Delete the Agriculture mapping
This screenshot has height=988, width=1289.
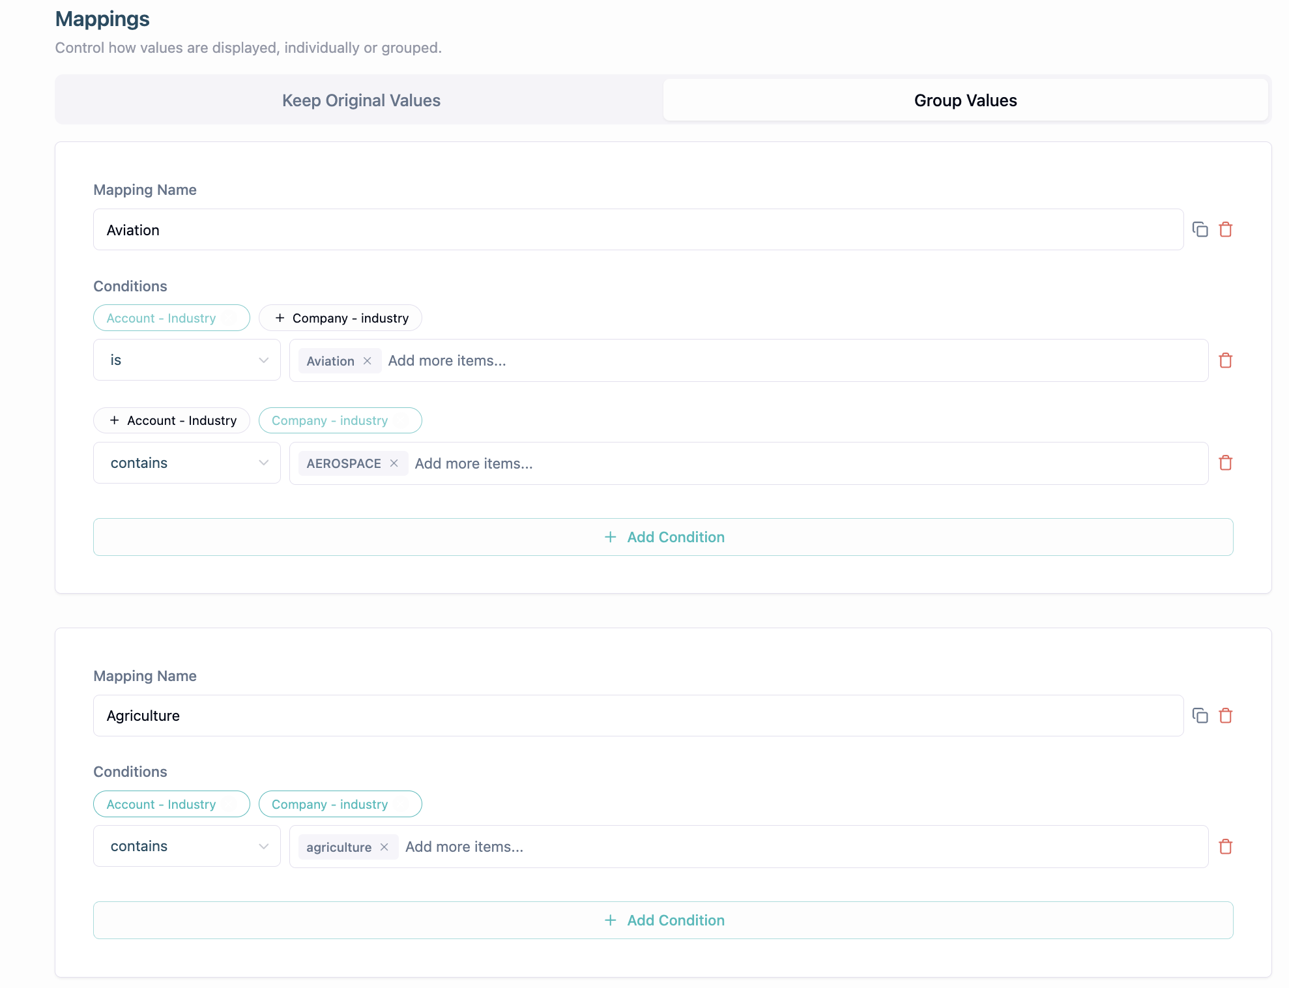[x=1225, y=716]
